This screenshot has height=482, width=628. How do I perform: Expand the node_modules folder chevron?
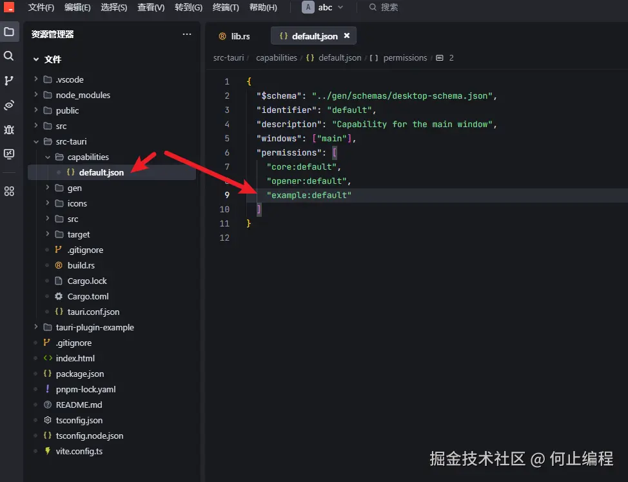coord(36,95)
